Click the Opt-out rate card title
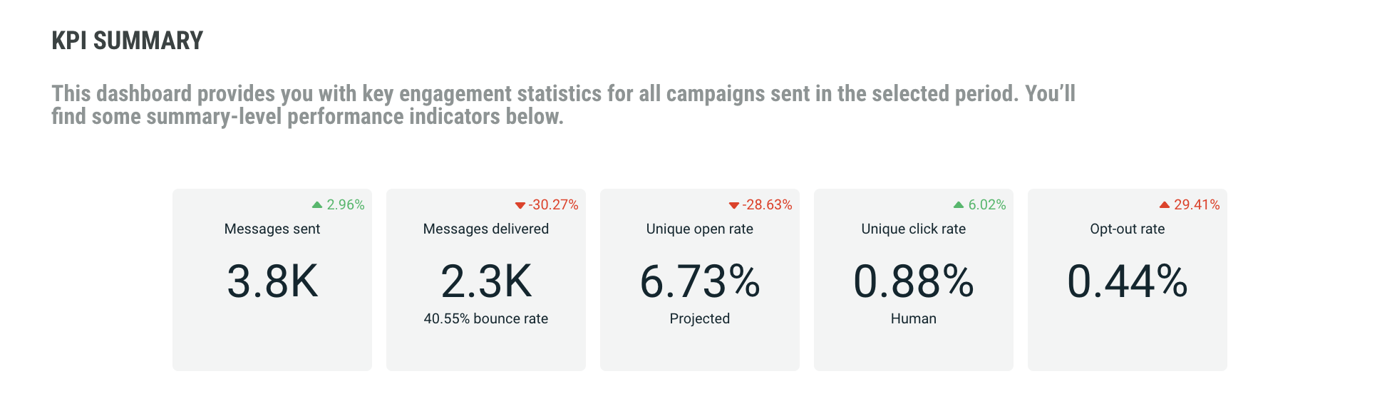Image resolution: width=1387 pixels, height=406 pixels. coord(1128,229)
